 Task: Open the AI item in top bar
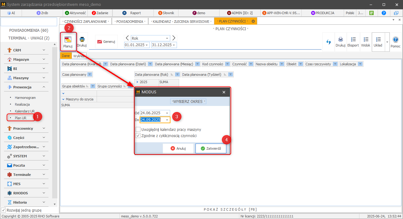click(11, 13)
